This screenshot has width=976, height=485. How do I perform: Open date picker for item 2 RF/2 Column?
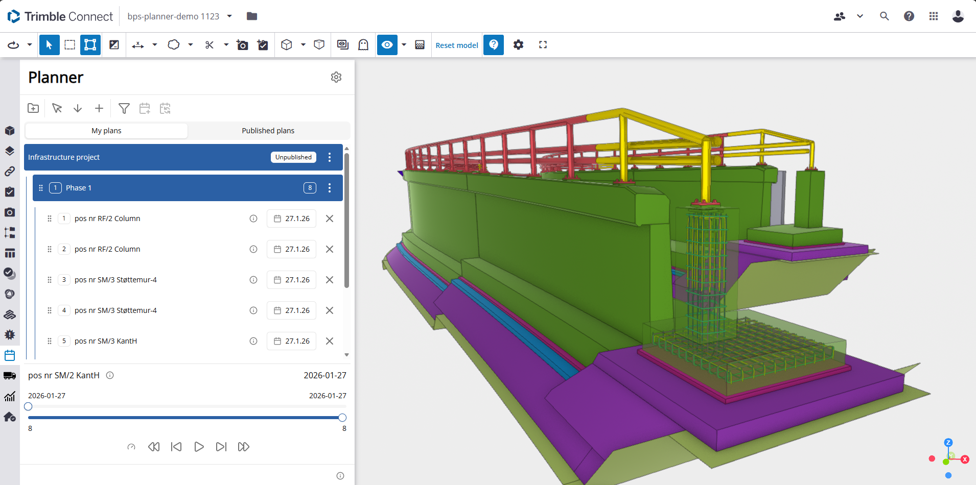click(x=291, y=249)
